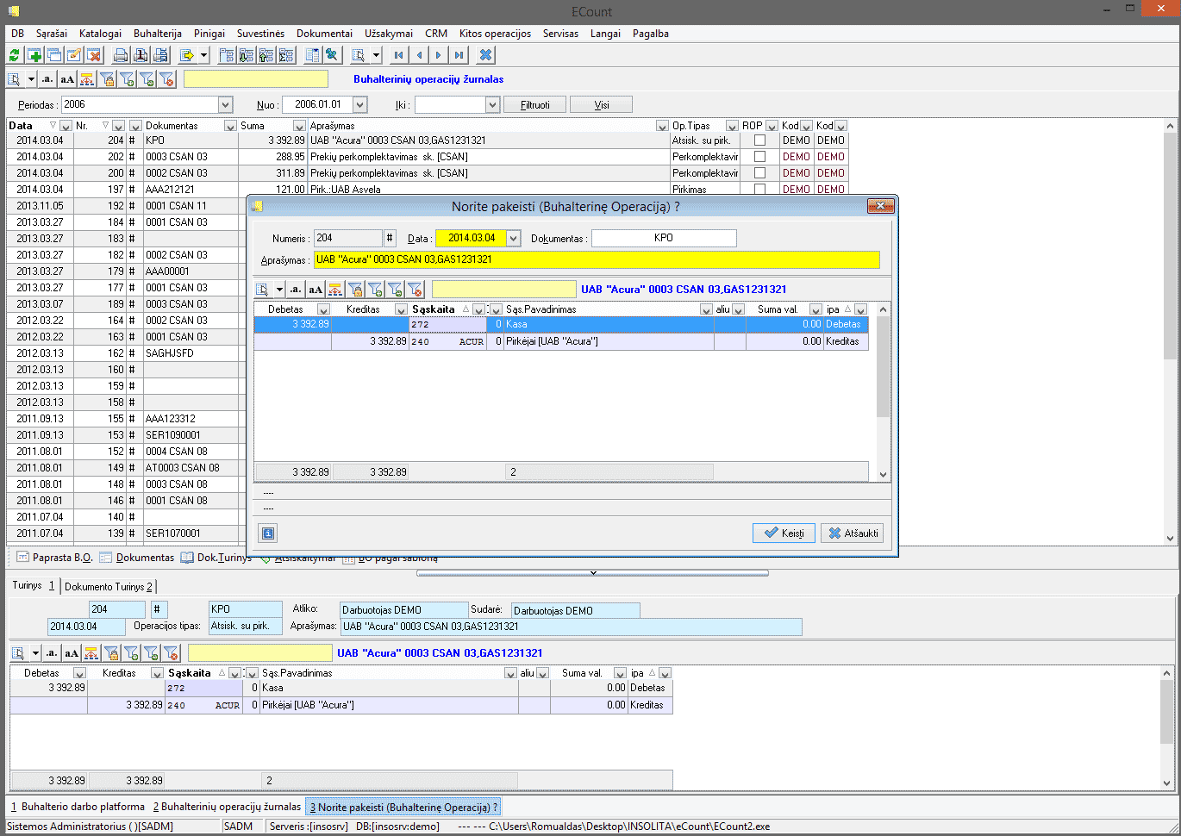Click the add new record plus icon
Viewport: 1181px width, 836px height.
[x=34, y=55]
